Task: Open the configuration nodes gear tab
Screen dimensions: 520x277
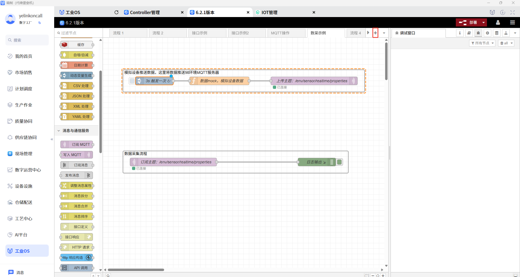Action: (x=487, y=33)
